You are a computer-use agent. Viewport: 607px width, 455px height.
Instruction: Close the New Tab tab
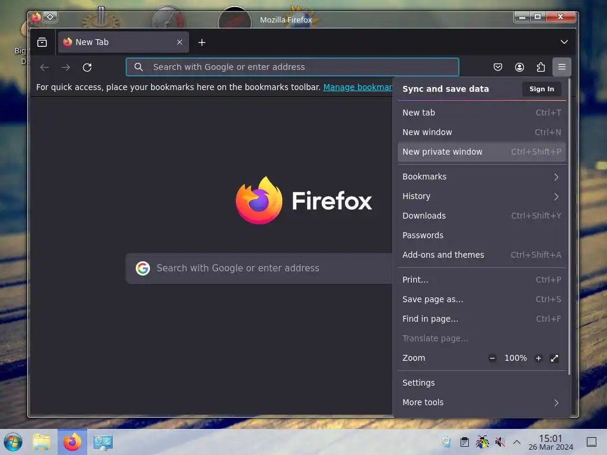point(179,42)
